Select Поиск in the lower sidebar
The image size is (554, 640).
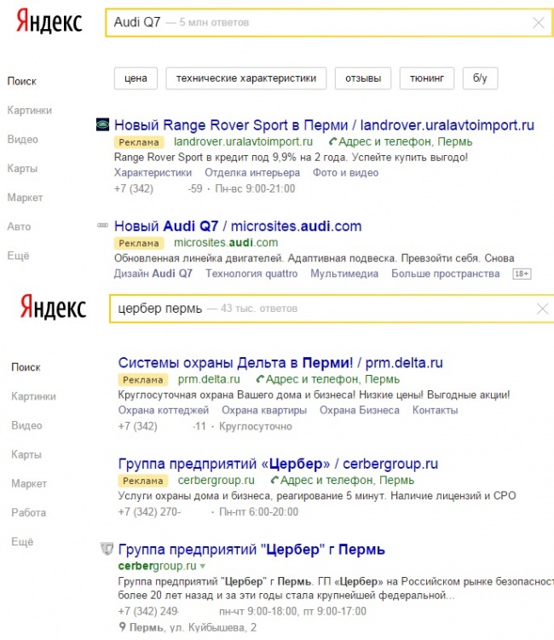pyautogui.click(x=26, y=367)
